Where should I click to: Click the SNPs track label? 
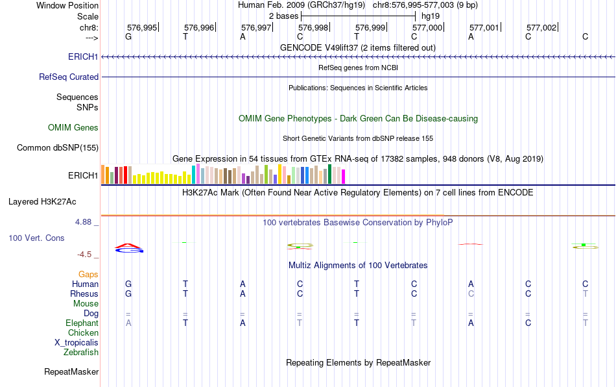coord(88,107)
